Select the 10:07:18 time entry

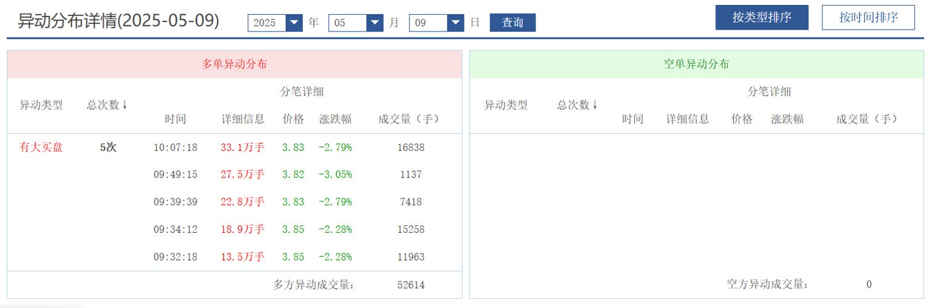(175, 147)
